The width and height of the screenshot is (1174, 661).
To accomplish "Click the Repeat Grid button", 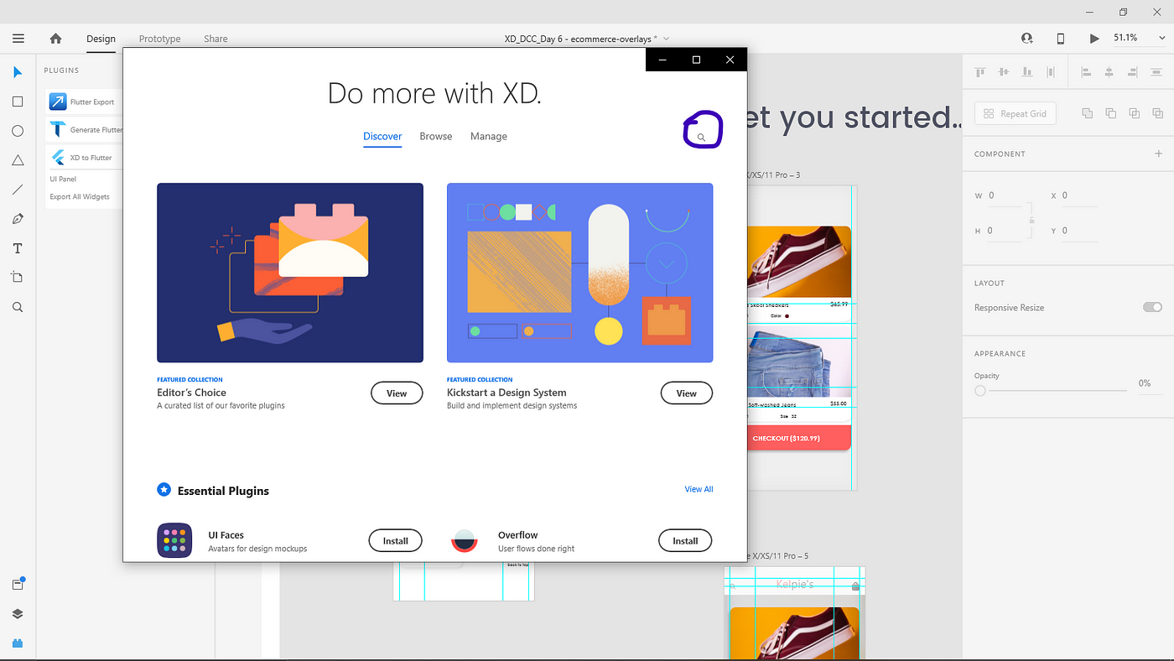I will pyautogui.click(x=1016, y=114).
